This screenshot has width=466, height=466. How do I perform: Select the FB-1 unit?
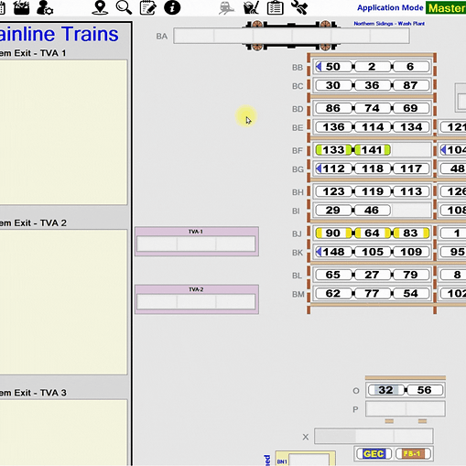point(413,453)
